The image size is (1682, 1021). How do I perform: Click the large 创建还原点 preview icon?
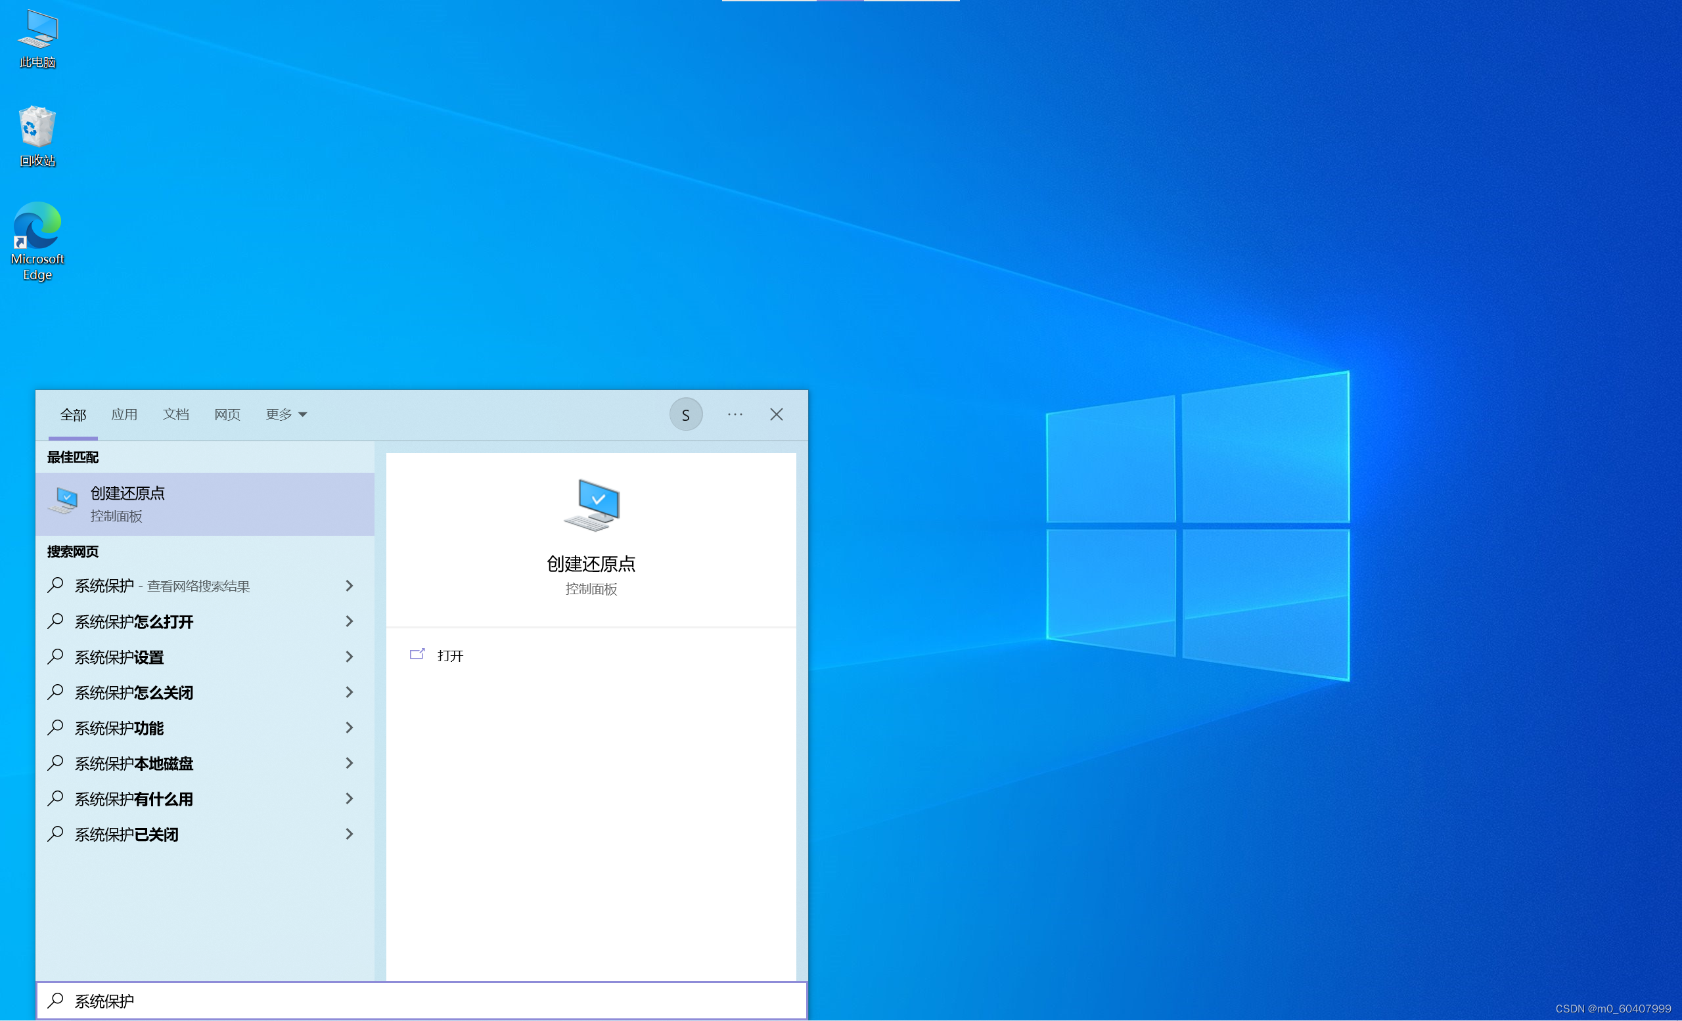point(591,506)
